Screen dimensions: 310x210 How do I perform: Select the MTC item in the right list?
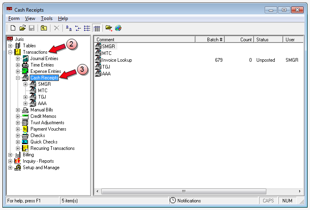(107, 53)
